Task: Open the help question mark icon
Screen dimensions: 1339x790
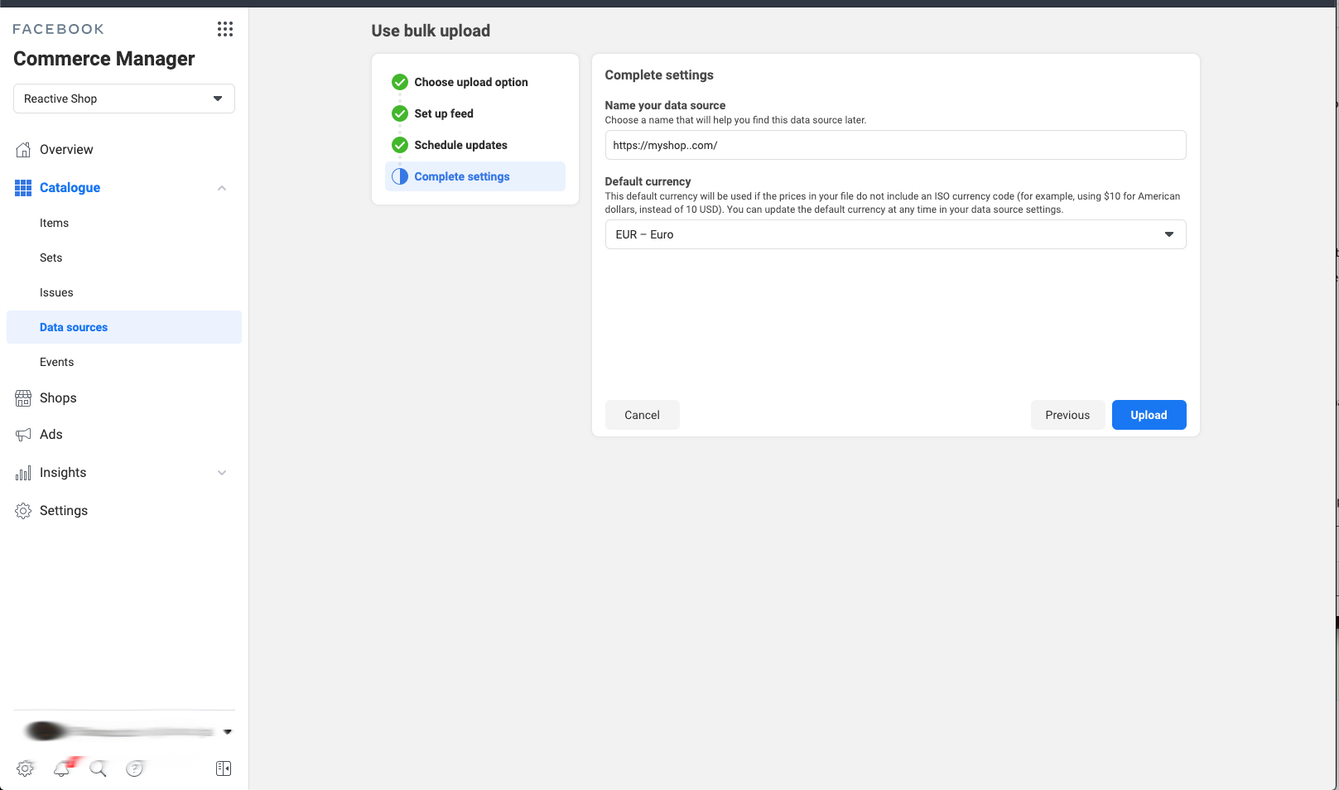Action: (x=135, y=768)
